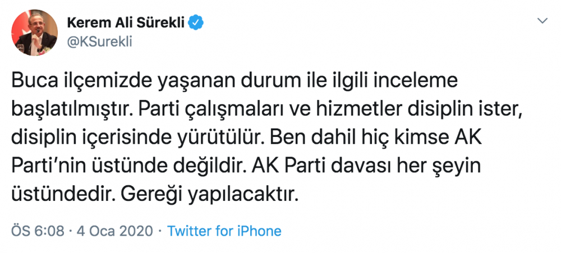Click the word "üstündedir"
The width and height of the screenshot is (561, 253).
pos(62,195)
